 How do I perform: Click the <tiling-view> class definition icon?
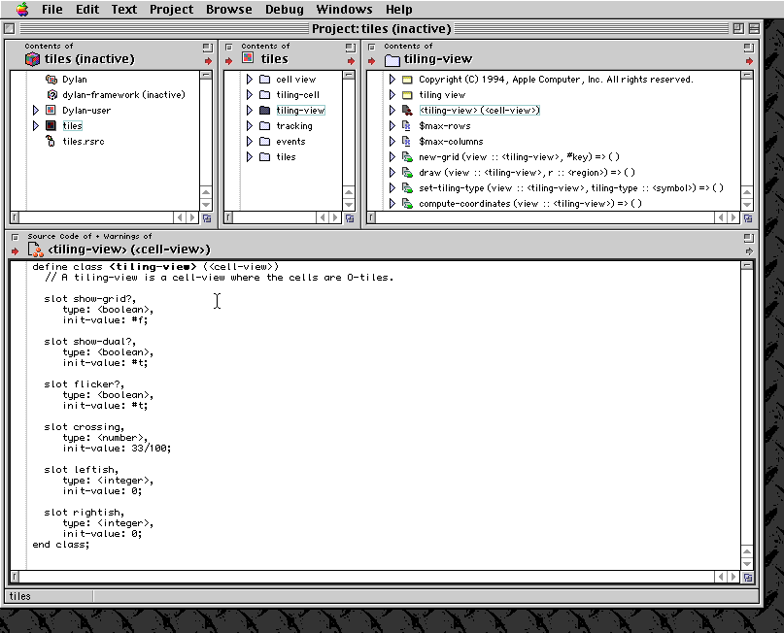[x=407, y=110]
